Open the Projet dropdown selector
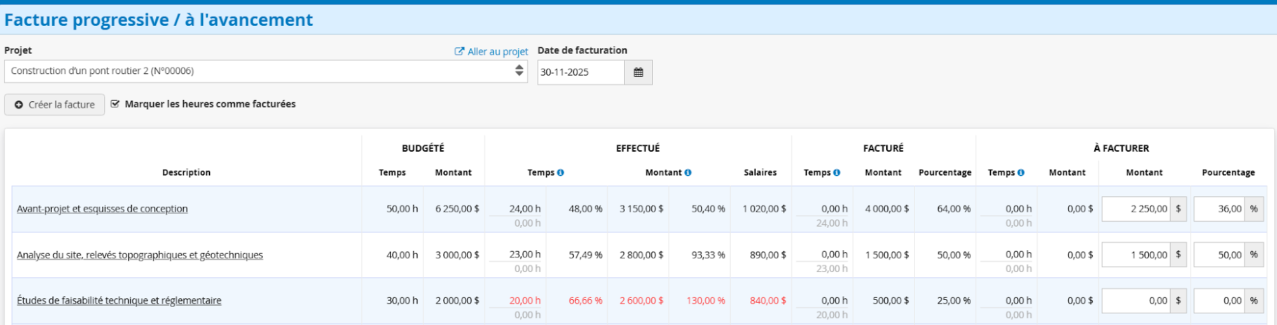This screenshot has width=1277, height=325. (266, 71)
